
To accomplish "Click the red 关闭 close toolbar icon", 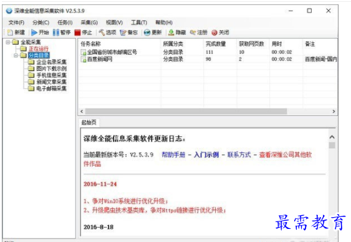I will 214,32.
